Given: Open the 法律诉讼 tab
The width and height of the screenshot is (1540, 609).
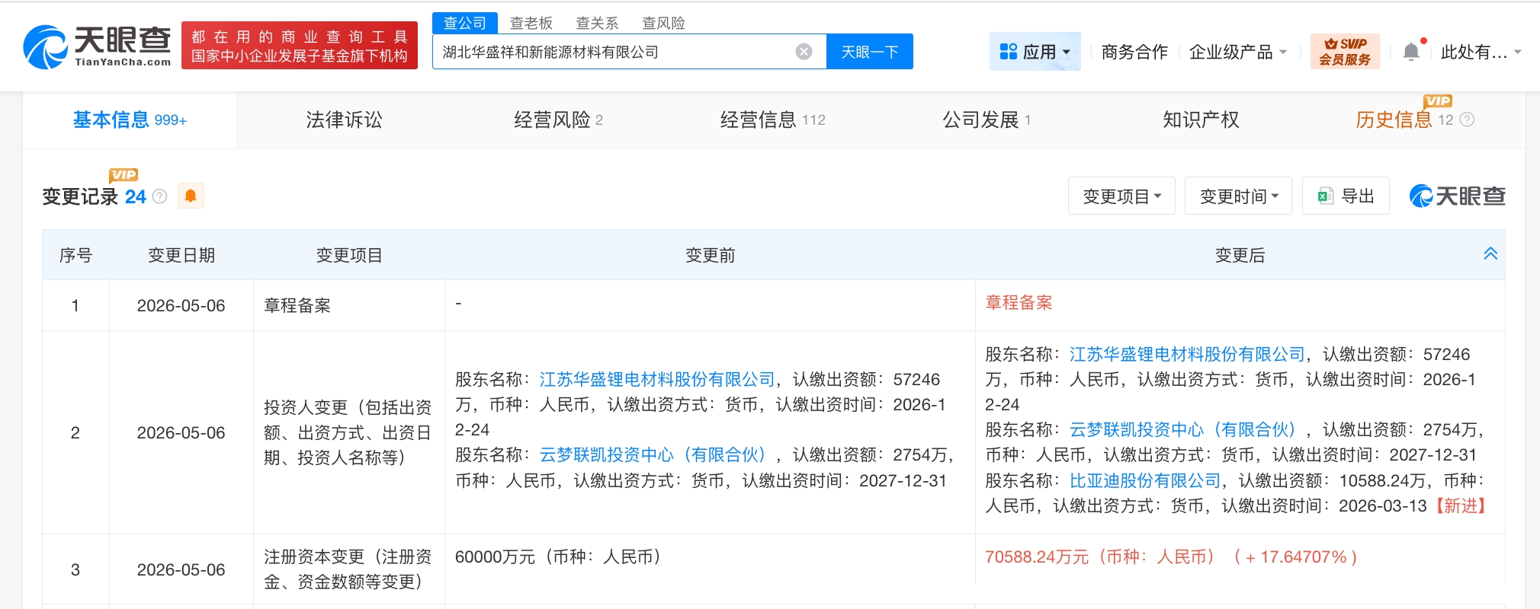Looking at the screenshot, I should point(344,120).
